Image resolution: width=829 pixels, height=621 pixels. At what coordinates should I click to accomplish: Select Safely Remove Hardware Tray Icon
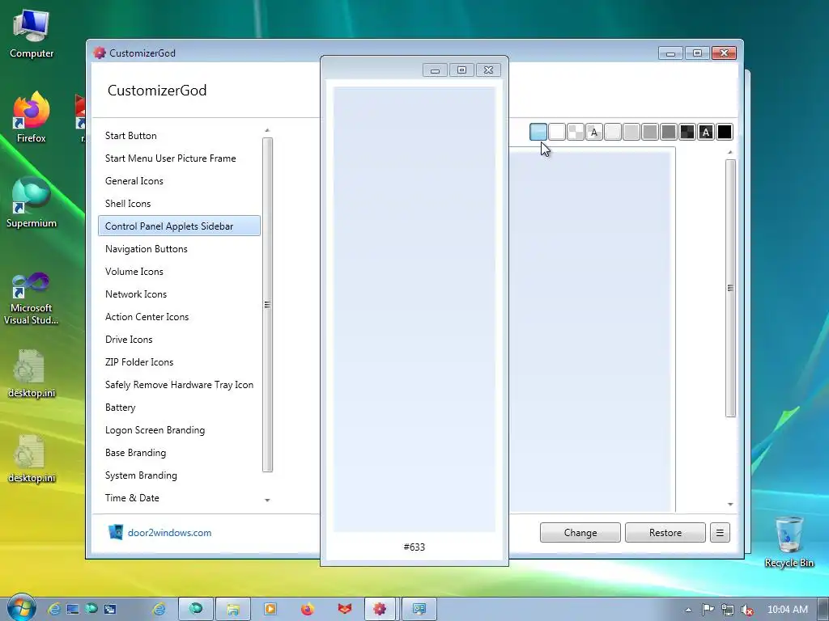(x=179, y=385)
